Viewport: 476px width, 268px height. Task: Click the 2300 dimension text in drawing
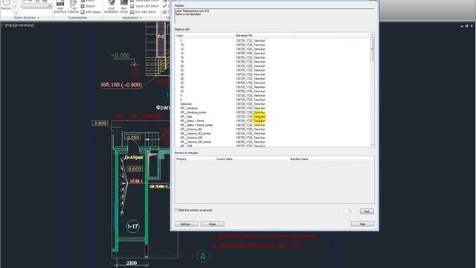pos(132,263)
